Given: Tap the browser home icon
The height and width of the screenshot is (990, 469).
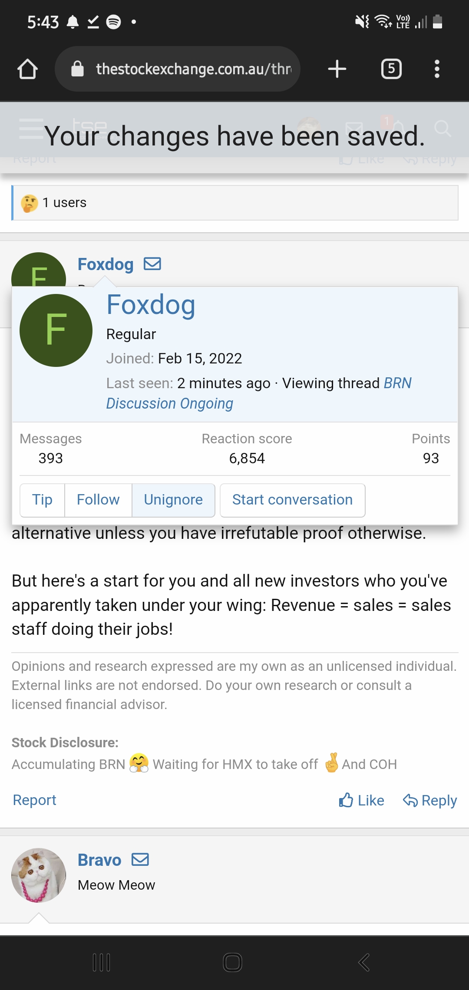Looking at the screenshot, I should [x=27, y=69].
